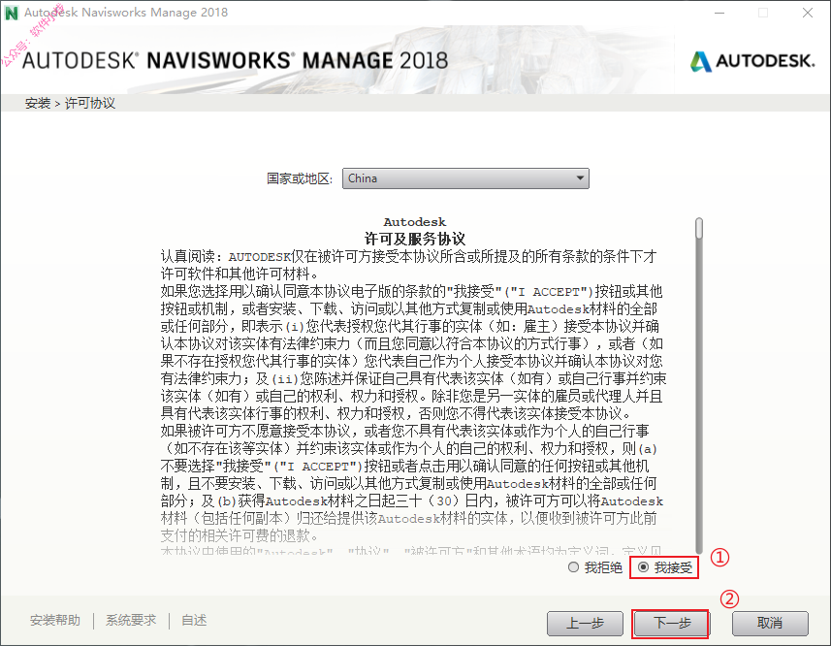
Task: Click the 许可及服务协议 agreement heading
Action: (414, 239)
